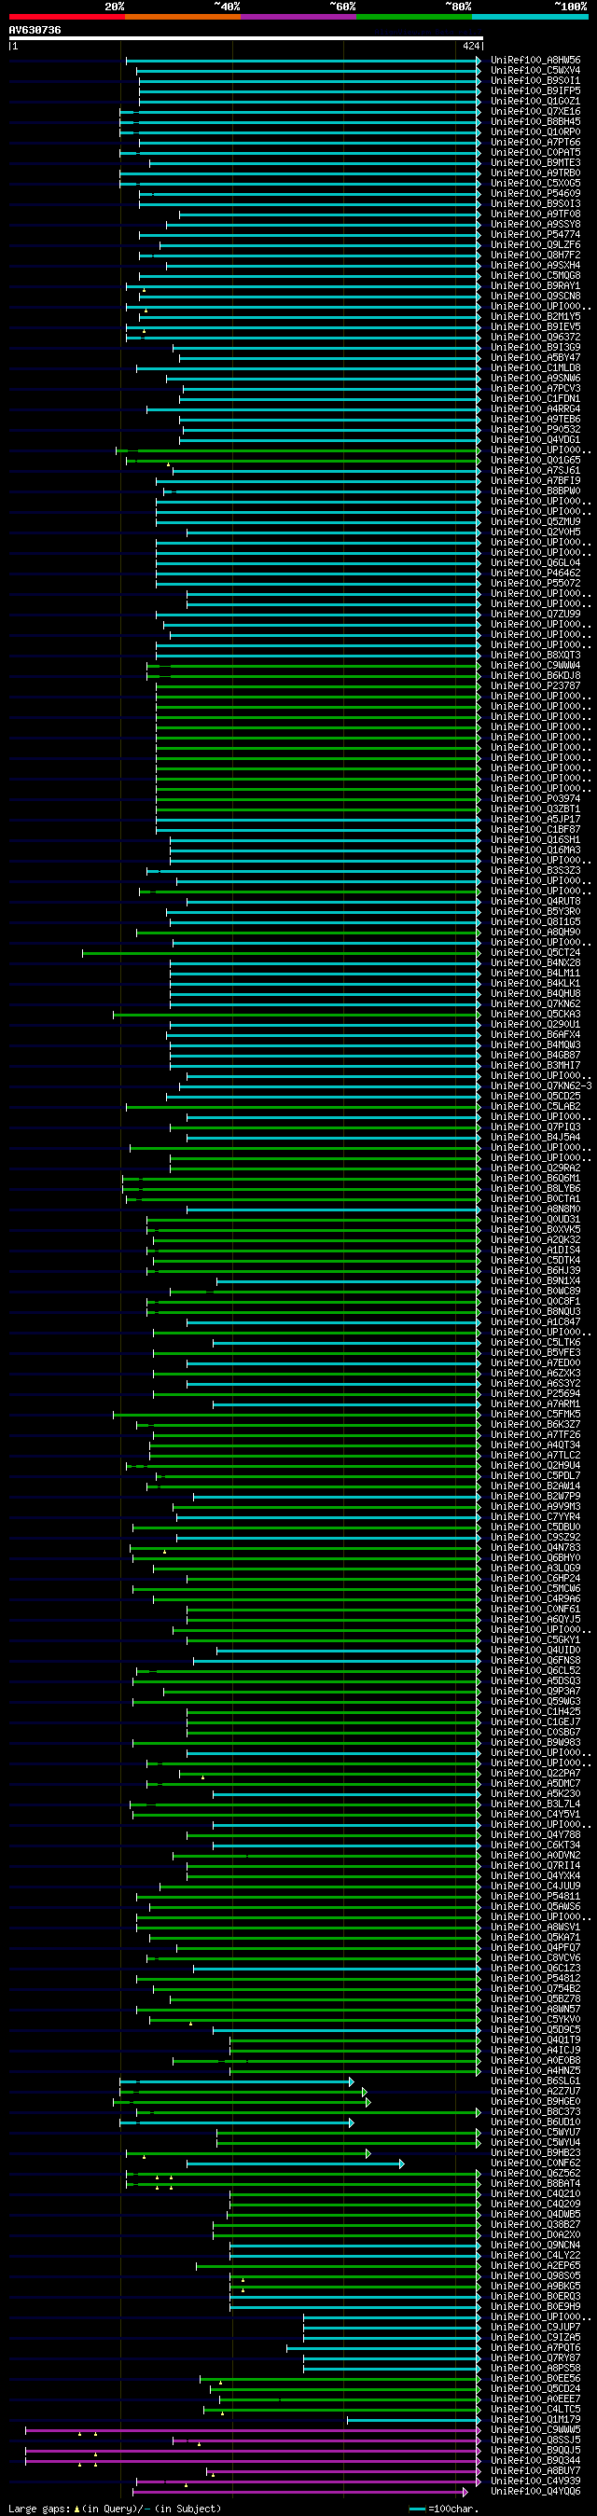This screenshot has width=597, height=2516.
Task: Select hit label UniRef100_A1DIS4
Action: (x=535, y=1251)
